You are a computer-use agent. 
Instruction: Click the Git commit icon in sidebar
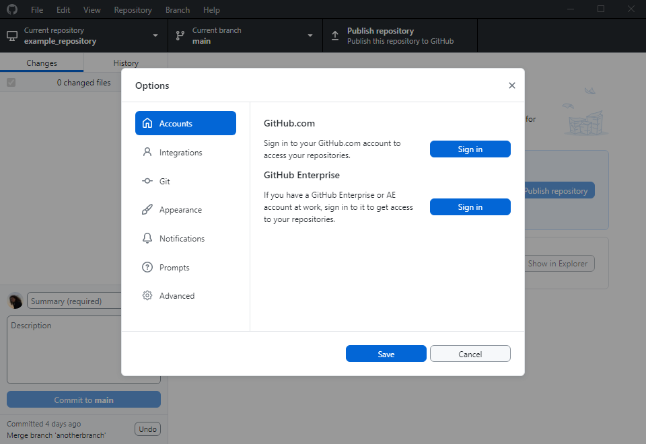tap(147, 181)
